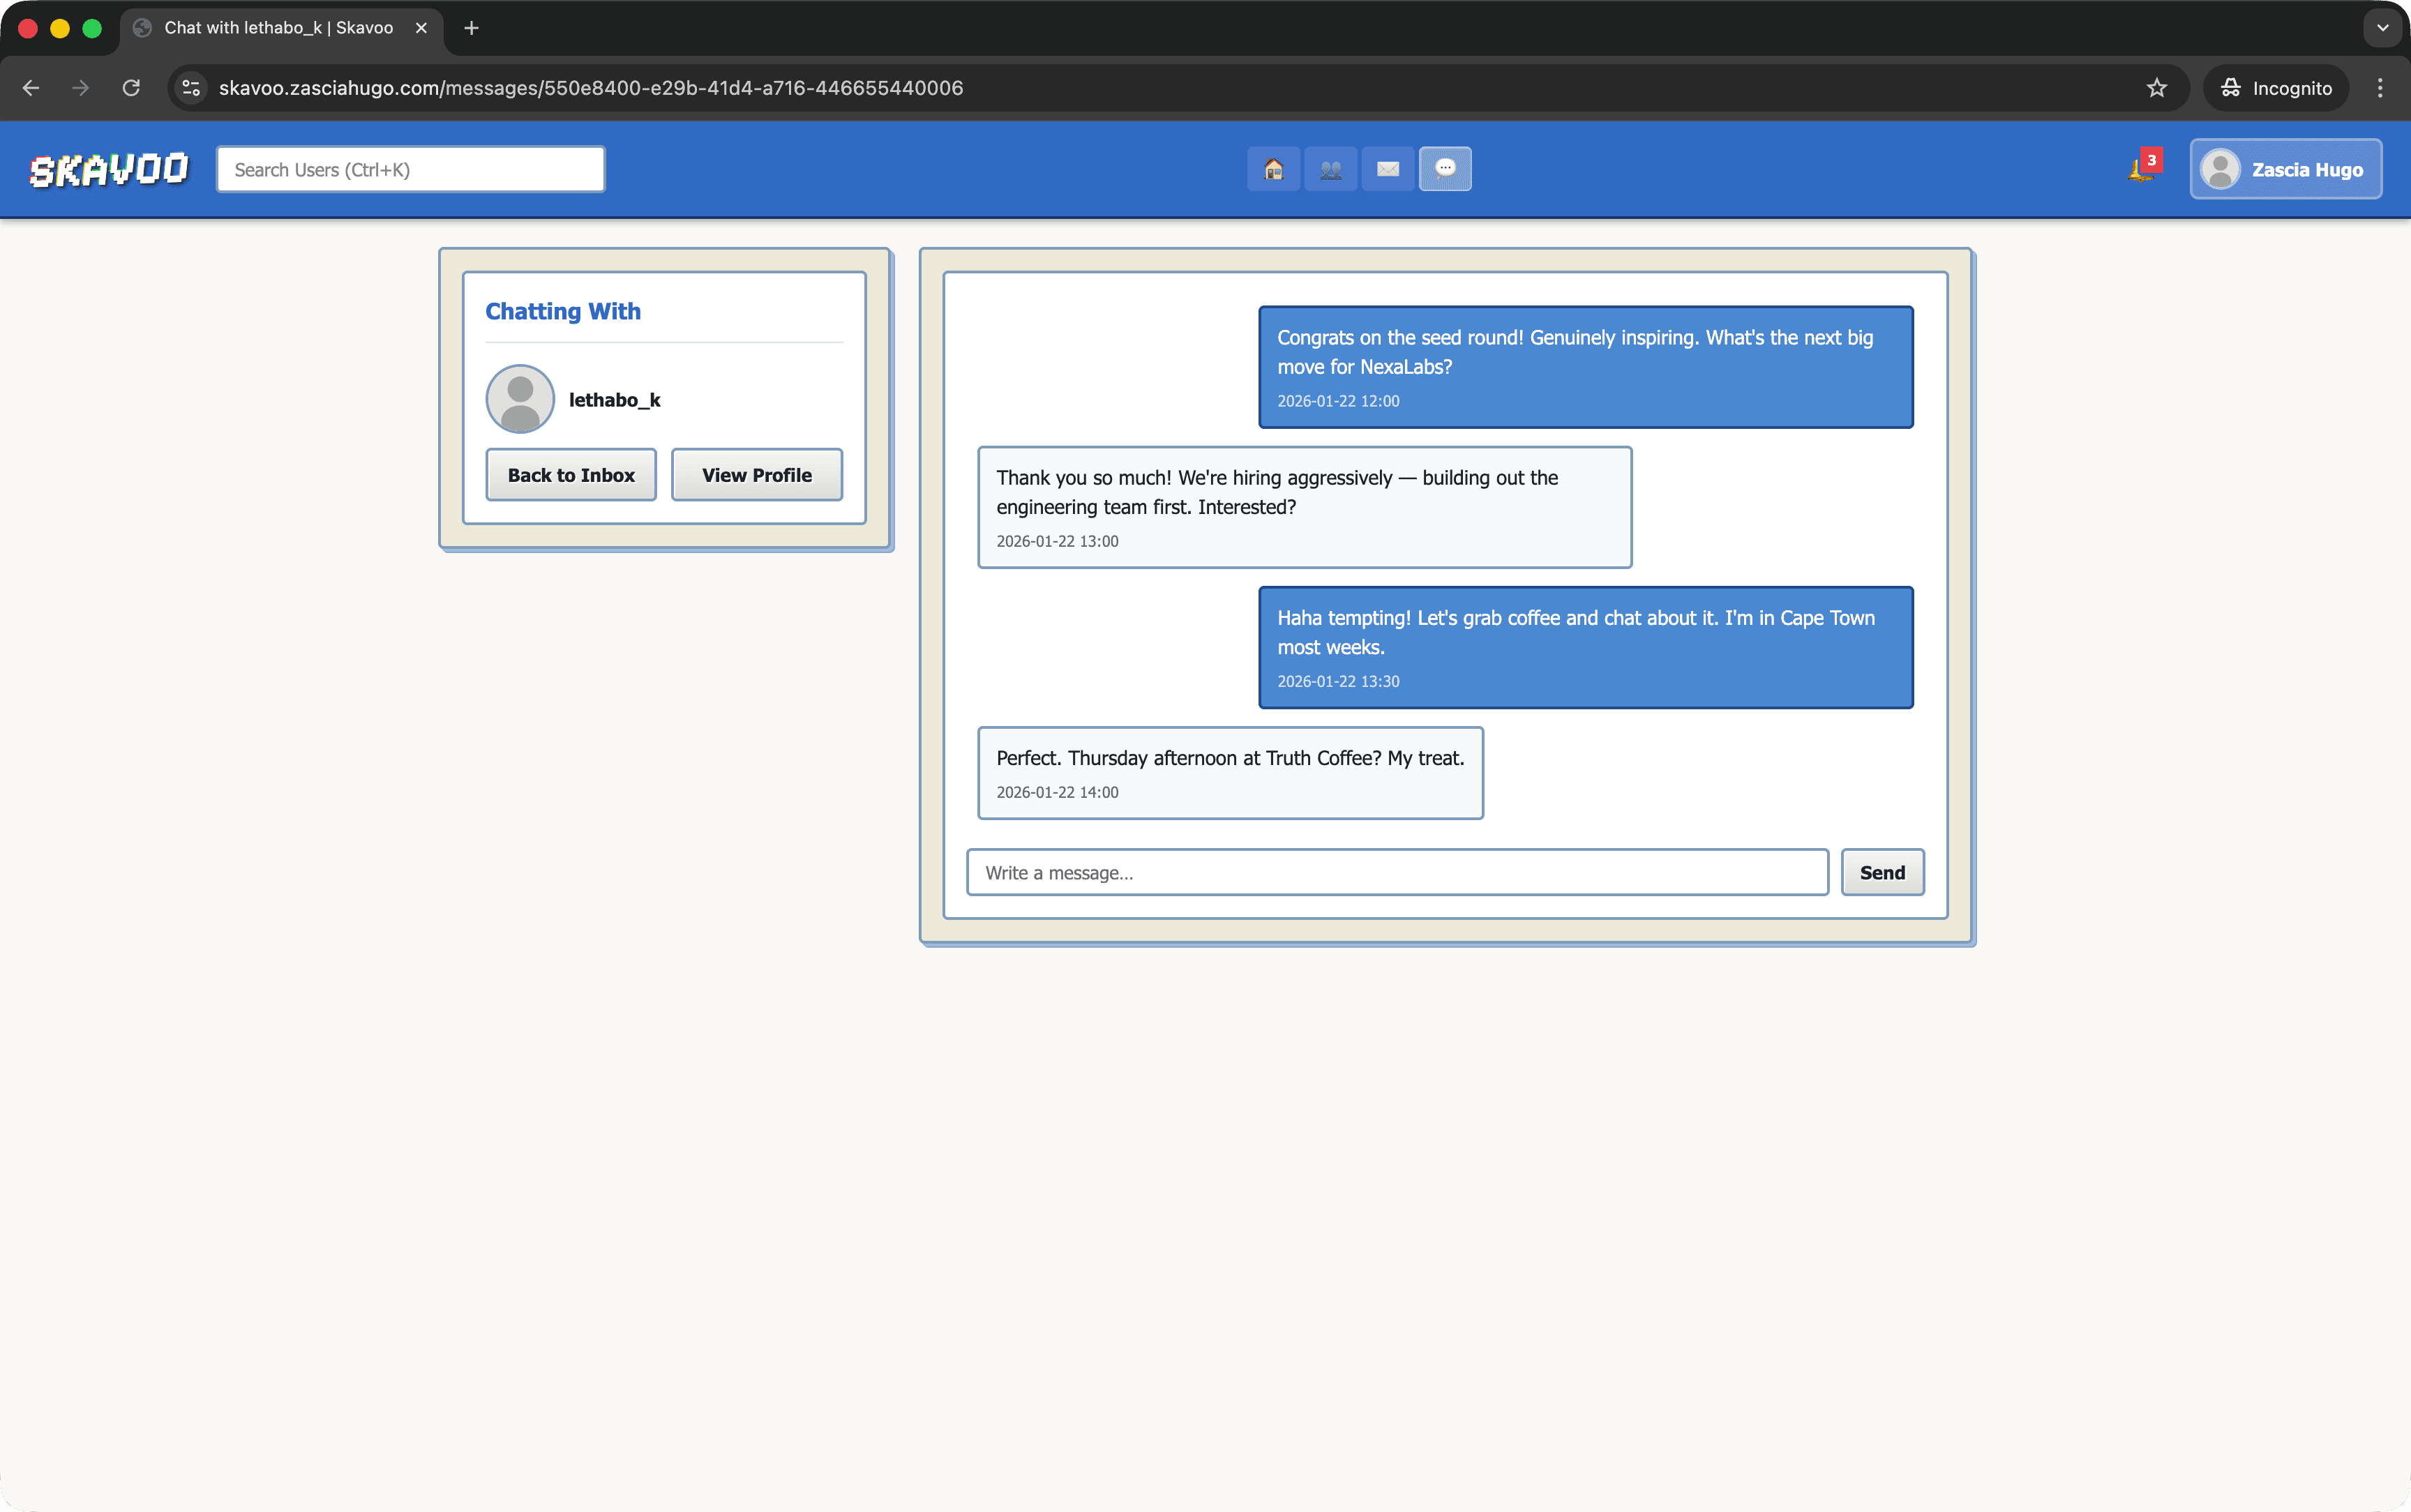Click the Skavoo logo
The image size is (2411, 1512).
pos(108,170)
